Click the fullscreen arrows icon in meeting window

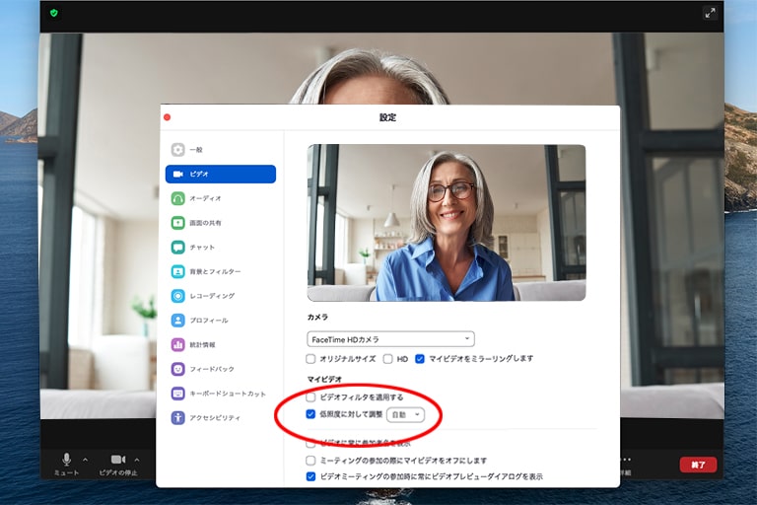710,13
